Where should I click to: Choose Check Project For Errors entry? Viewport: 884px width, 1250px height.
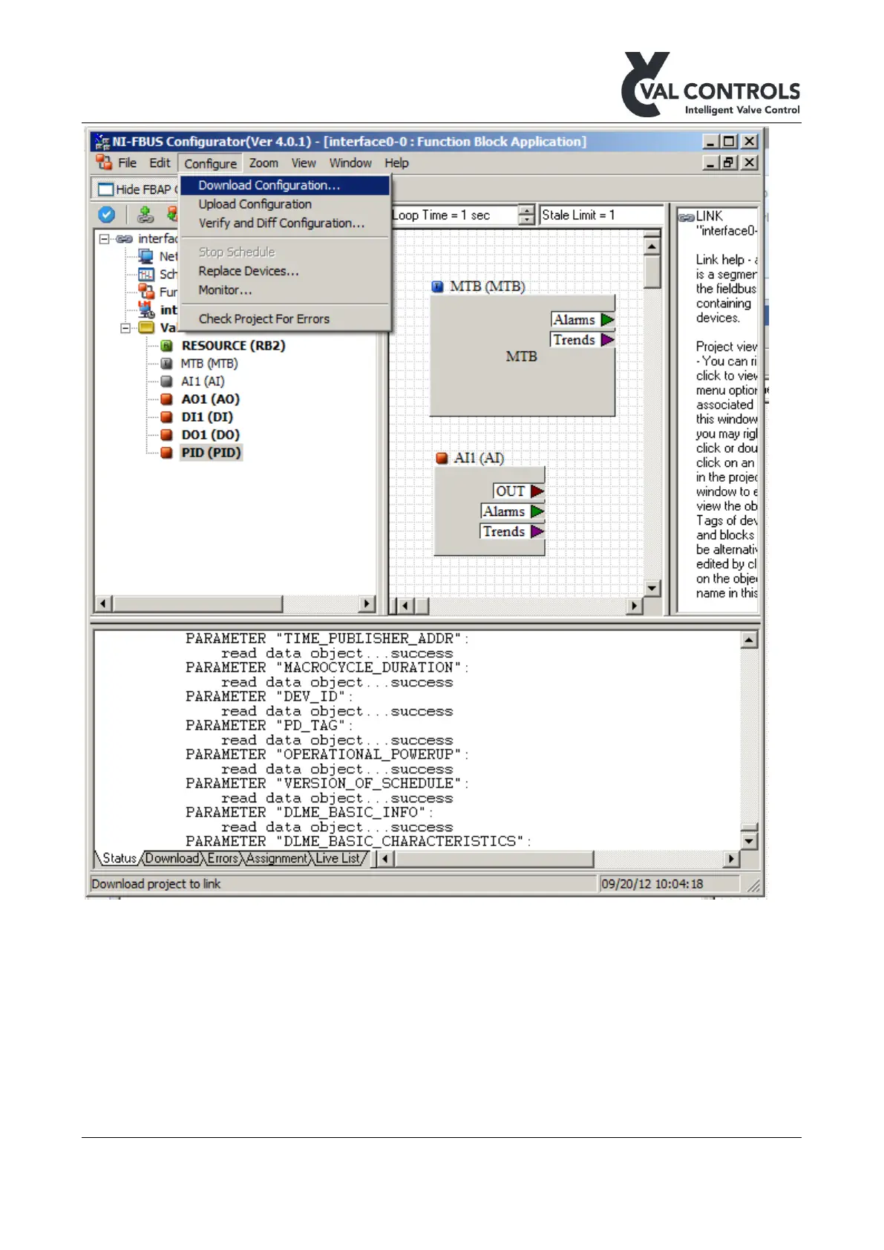pos(285,318)
